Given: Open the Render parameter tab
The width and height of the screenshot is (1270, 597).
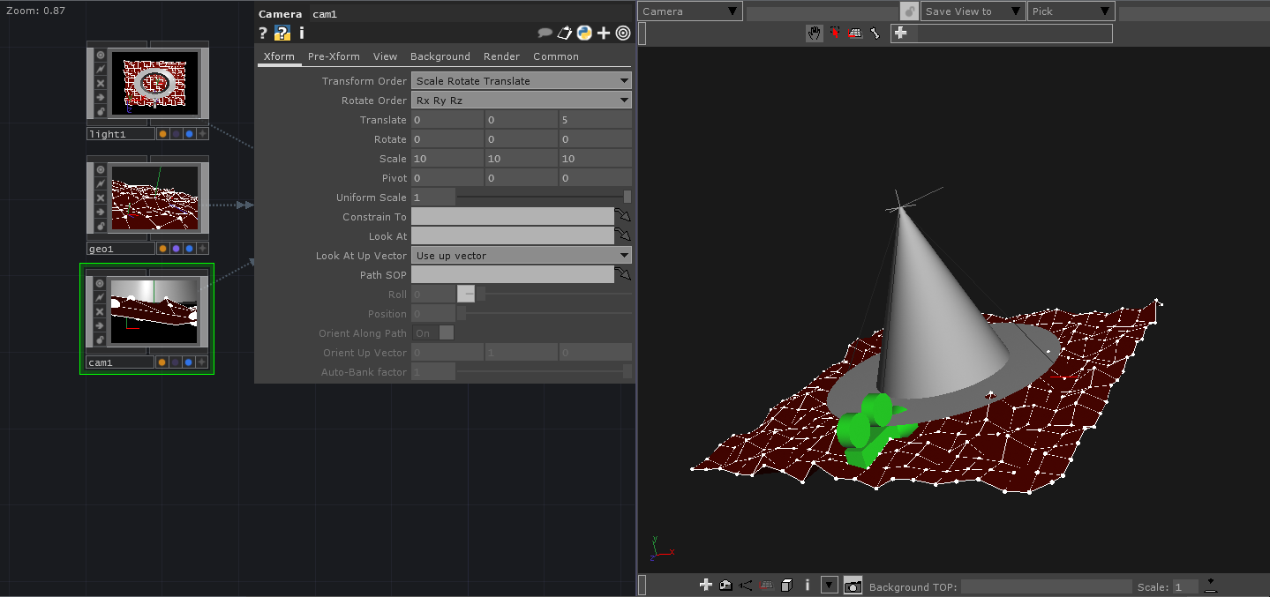Looking at the screenshot, I should tap(501, 56).
